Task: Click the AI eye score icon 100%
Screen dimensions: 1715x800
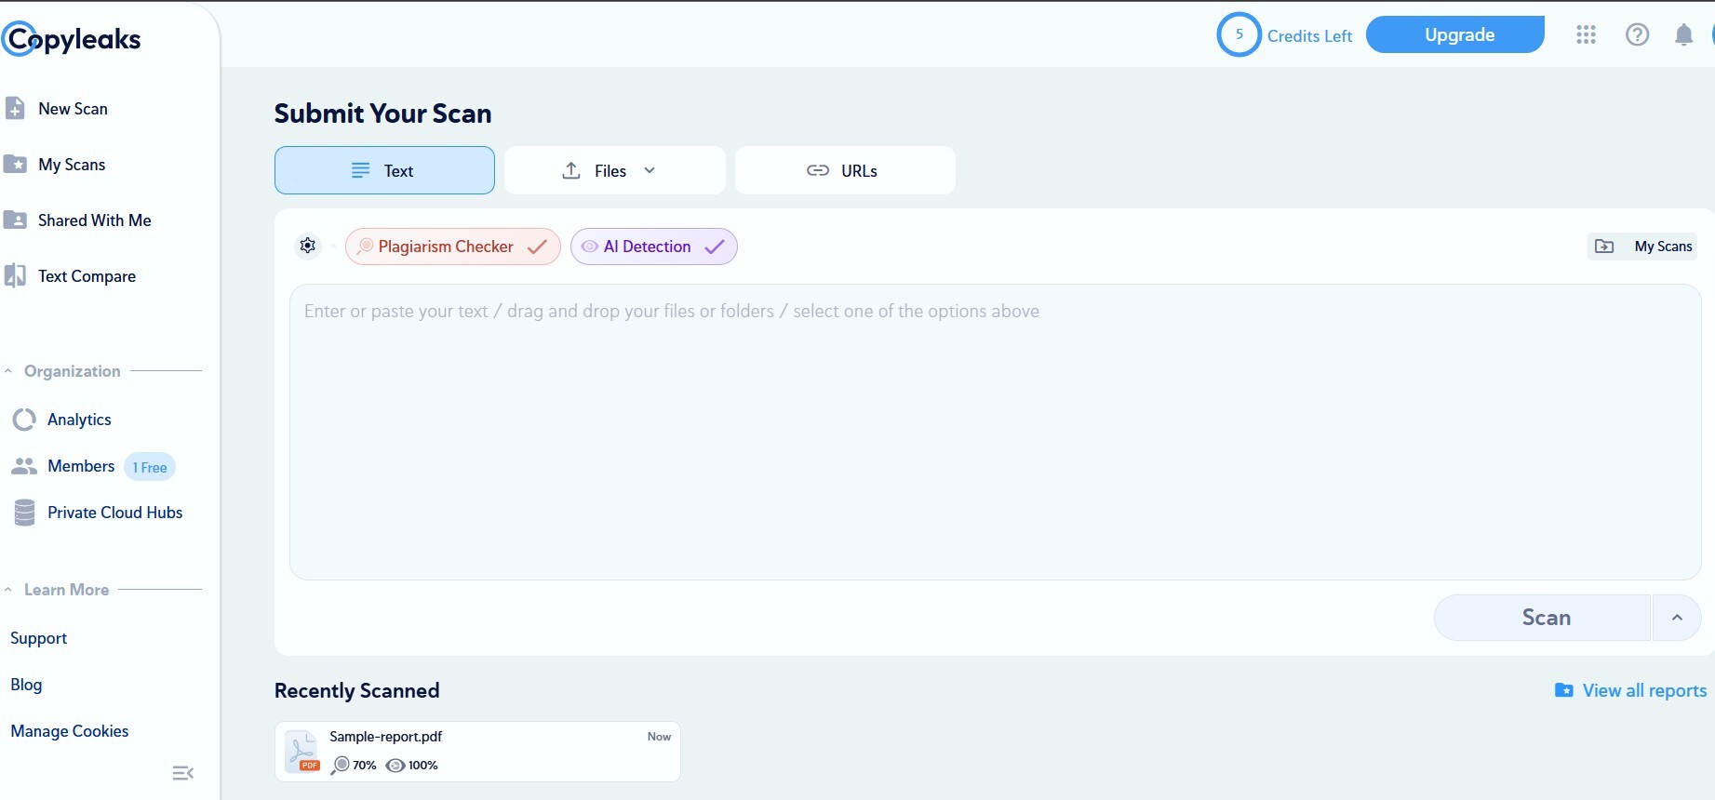Action: [395, 766]
